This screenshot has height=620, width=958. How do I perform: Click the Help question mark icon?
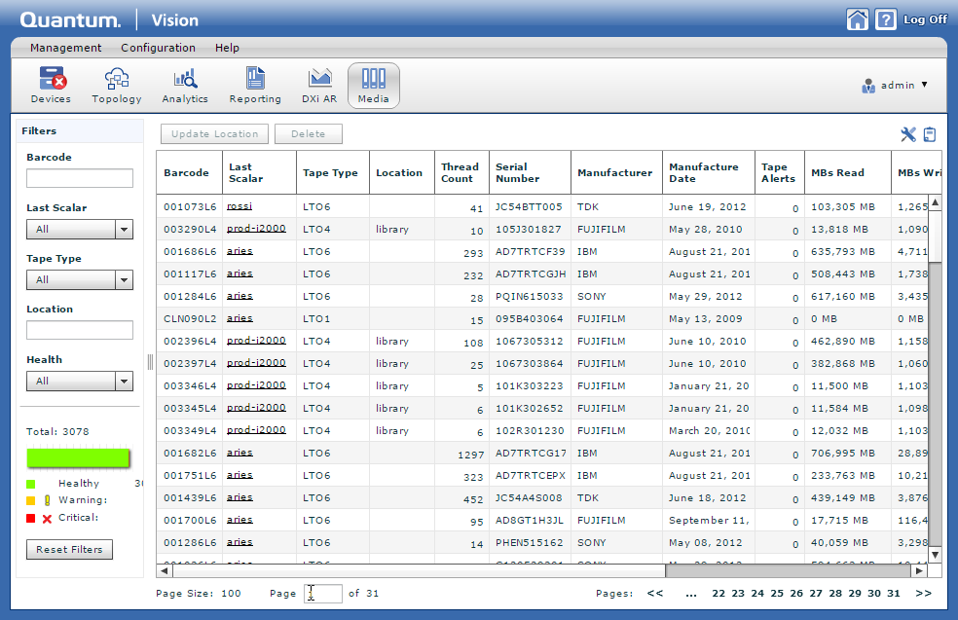(x=885, y=19)
